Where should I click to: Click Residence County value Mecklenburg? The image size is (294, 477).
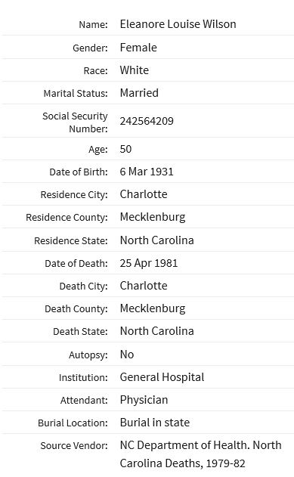pyautogui.click(x=153, y=217)
